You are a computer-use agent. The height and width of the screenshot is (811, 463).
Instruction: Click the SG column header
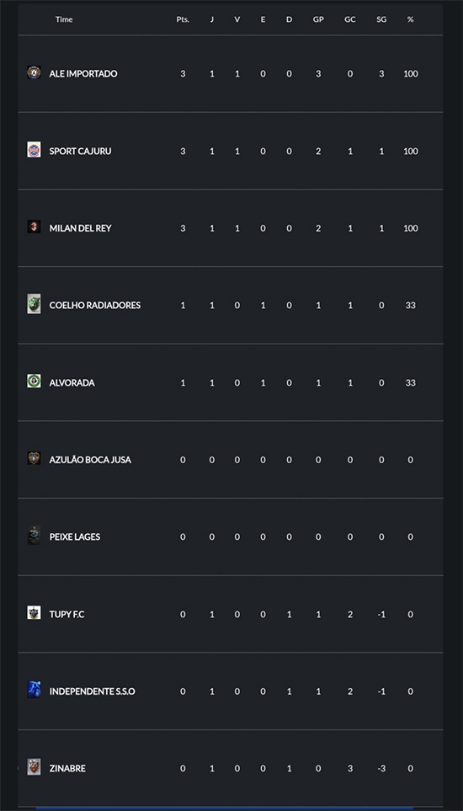[x=381, y=19]
